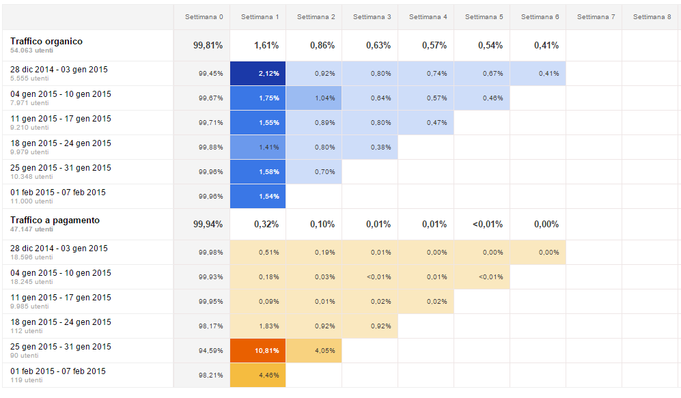Select the Traffico organico segment row
This screenshot has height=398, width=681.
(x=46, y=42)
